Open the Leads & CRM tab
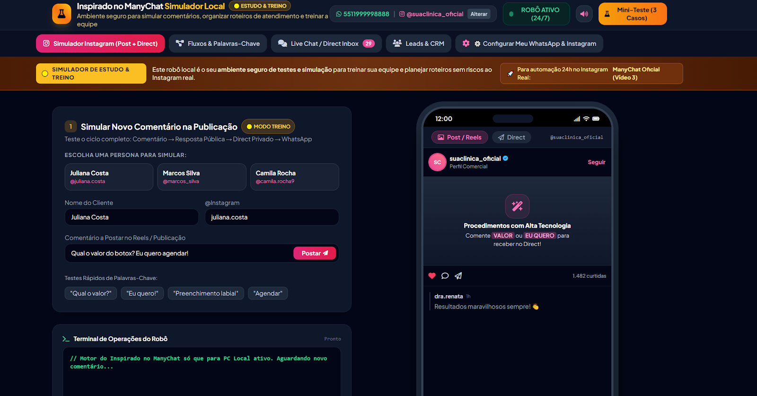The width and height of the screenshot is (757, 396). [x=418, y=44]
